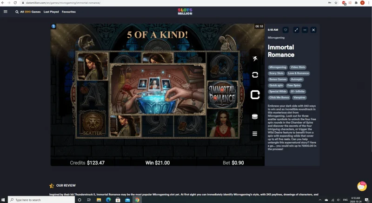Select the Scary Slots tag
Viewport: 372px width, 203px height.
(276, 74)
